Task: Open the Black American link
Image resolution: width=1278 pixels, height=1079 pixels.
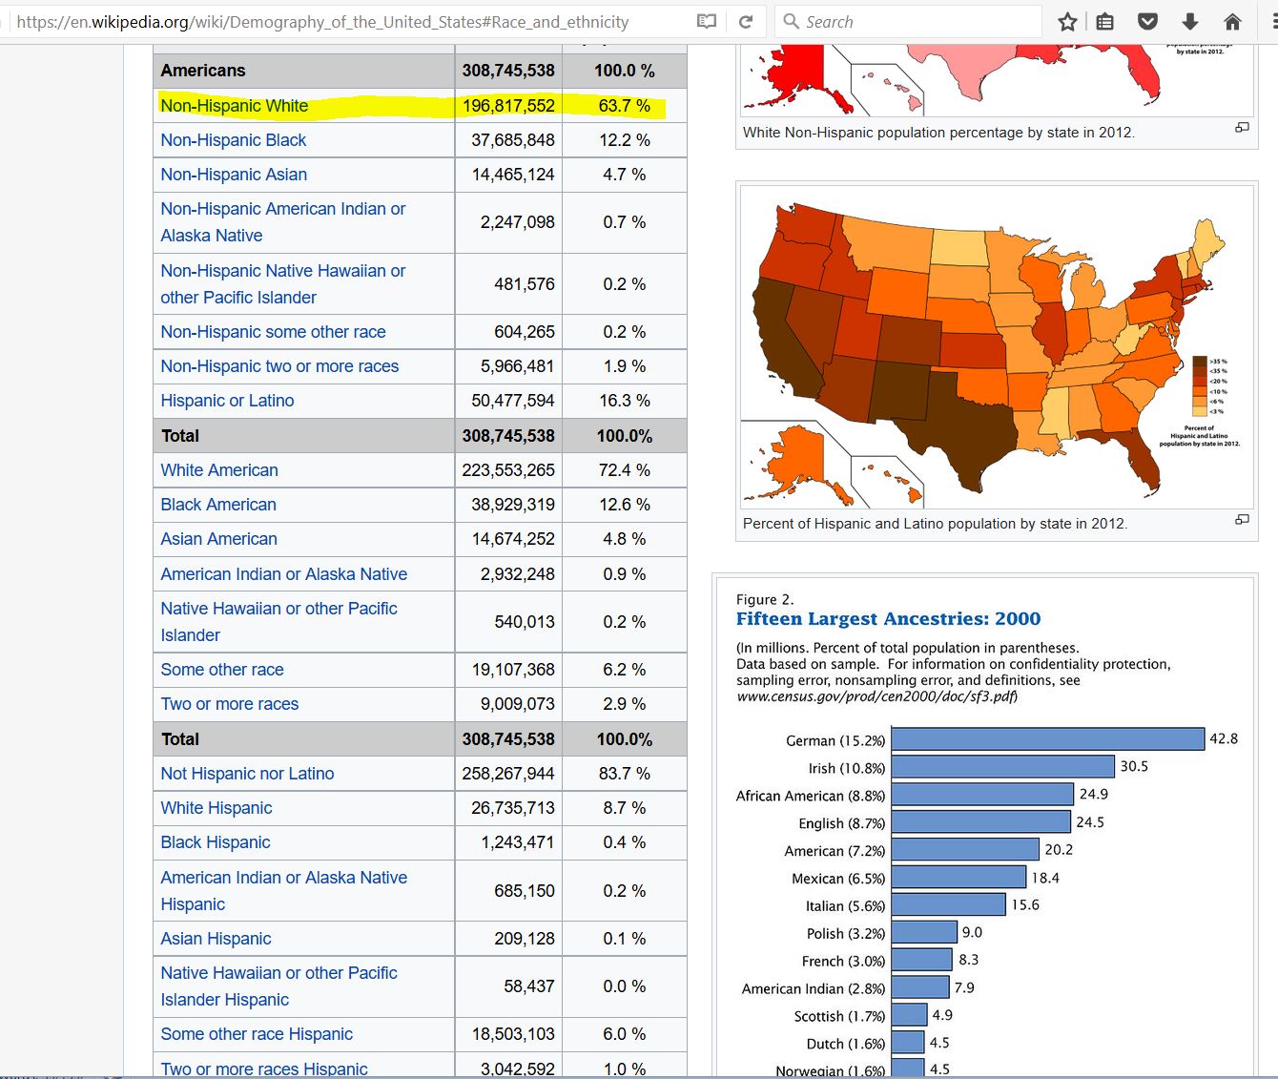Action: pyautogui.click(x=218, y=505)
